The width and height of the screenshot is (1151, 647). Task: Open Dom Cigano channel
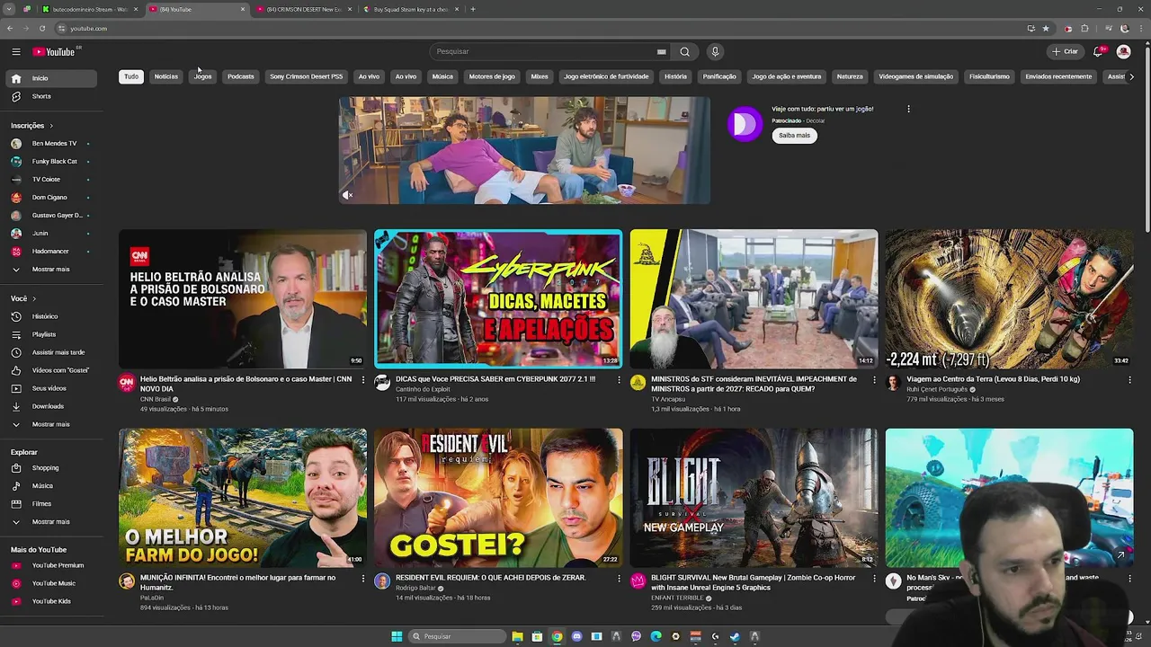(x=49, y=197)
